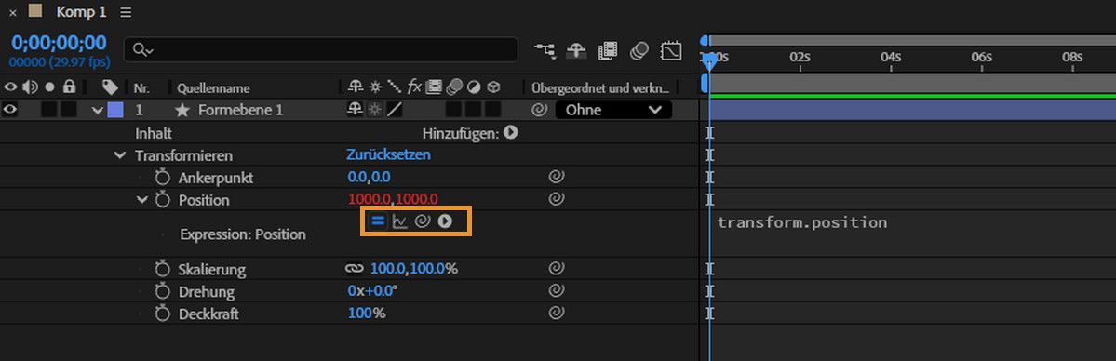This screenshot has height=361, width=1116.
Task: Click the parent pick whip on Formebene 1
Action: tap(539, 110)
